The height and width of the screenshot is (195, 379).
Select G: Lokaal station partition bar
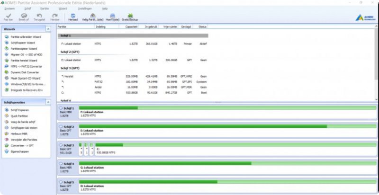pyautogui.click(x=228, y=168)
